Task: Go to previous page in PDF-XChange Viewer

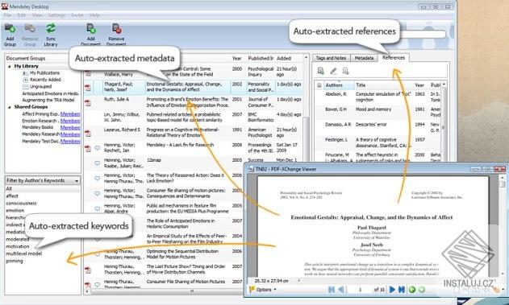Action: click(x=340, y=289)
